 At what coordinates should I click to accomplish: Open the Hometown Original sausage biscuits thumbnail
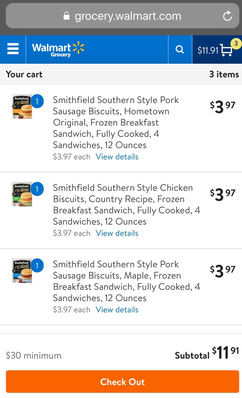[22, 107]
